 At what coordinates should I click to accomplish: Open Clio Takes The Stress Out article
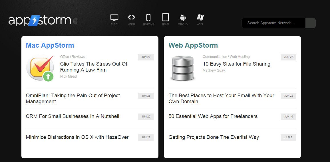pyautogui.click(x=94, y=67)
